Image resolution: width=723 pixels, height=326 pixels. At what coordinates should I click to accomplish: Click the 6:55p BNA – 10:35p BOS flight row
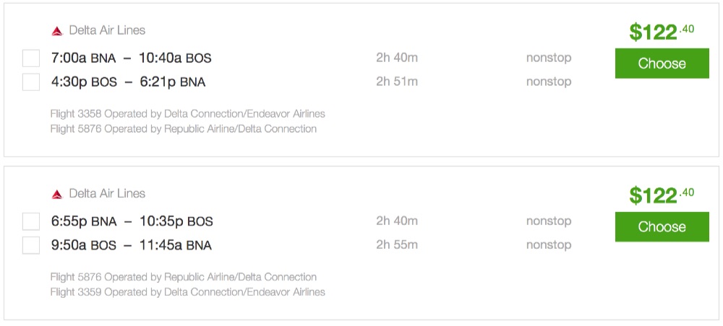click(x=132, y=221)
